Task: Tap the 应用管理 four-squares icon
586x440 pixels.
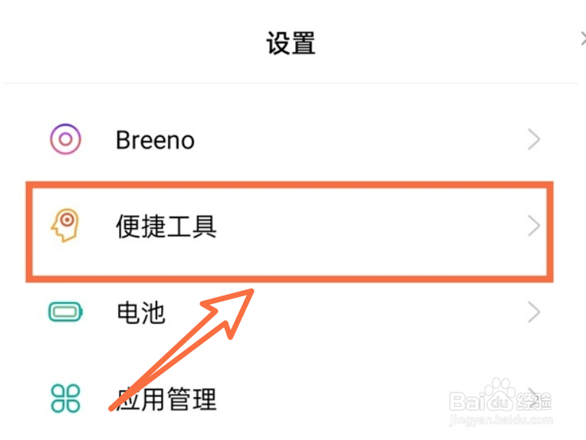Action: 65,399
